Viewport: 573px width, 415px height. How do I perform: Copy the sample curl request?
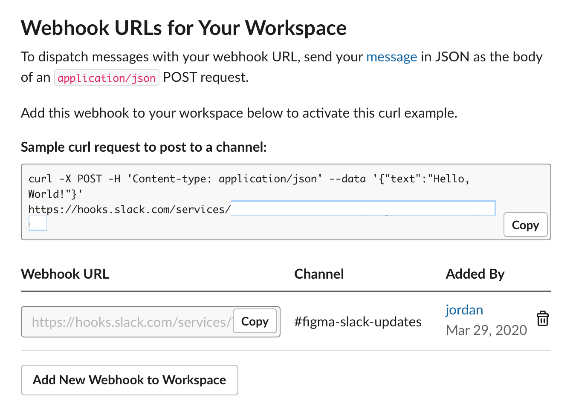coord(525,225)
